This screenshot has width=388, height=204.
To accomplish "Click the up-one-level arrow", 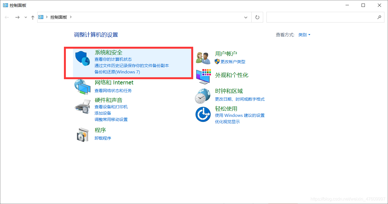I will (33, 17).
